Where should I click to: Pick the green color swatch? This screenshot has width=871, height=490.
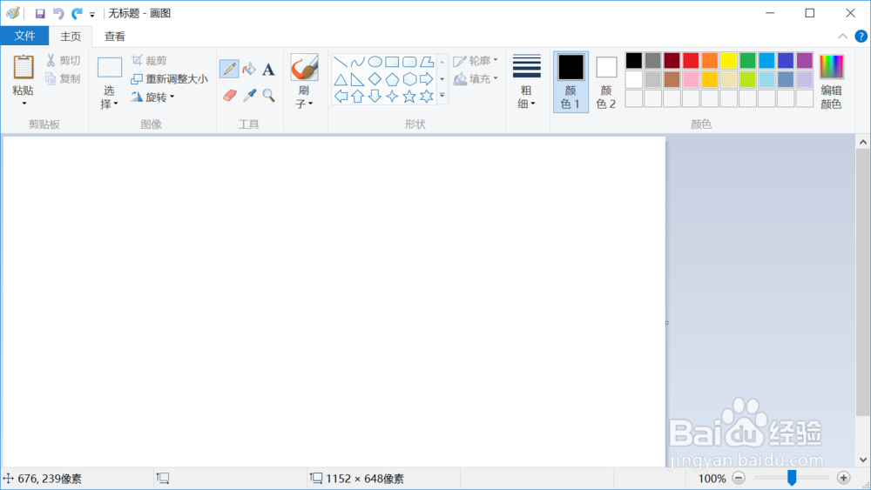tap(747, 60)
